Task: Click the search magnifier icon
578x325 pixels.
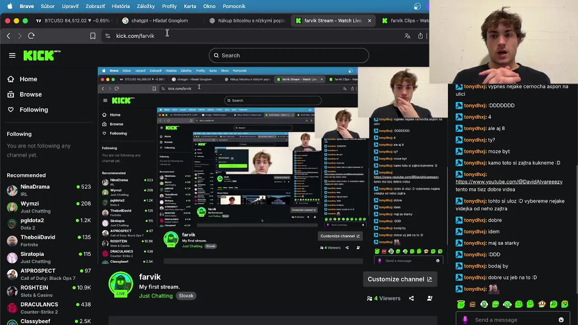Action: click(216, 56)
